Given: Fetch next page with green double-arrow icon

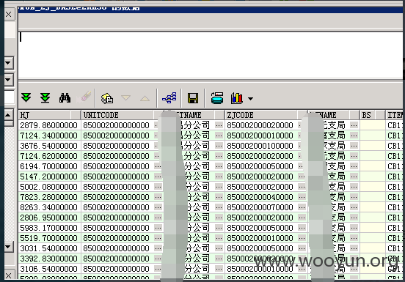Looking at the screenshot, I should point(26,98).
